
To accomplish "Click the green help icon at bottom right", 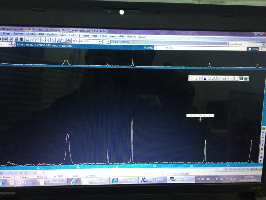I will coord(260,169).
